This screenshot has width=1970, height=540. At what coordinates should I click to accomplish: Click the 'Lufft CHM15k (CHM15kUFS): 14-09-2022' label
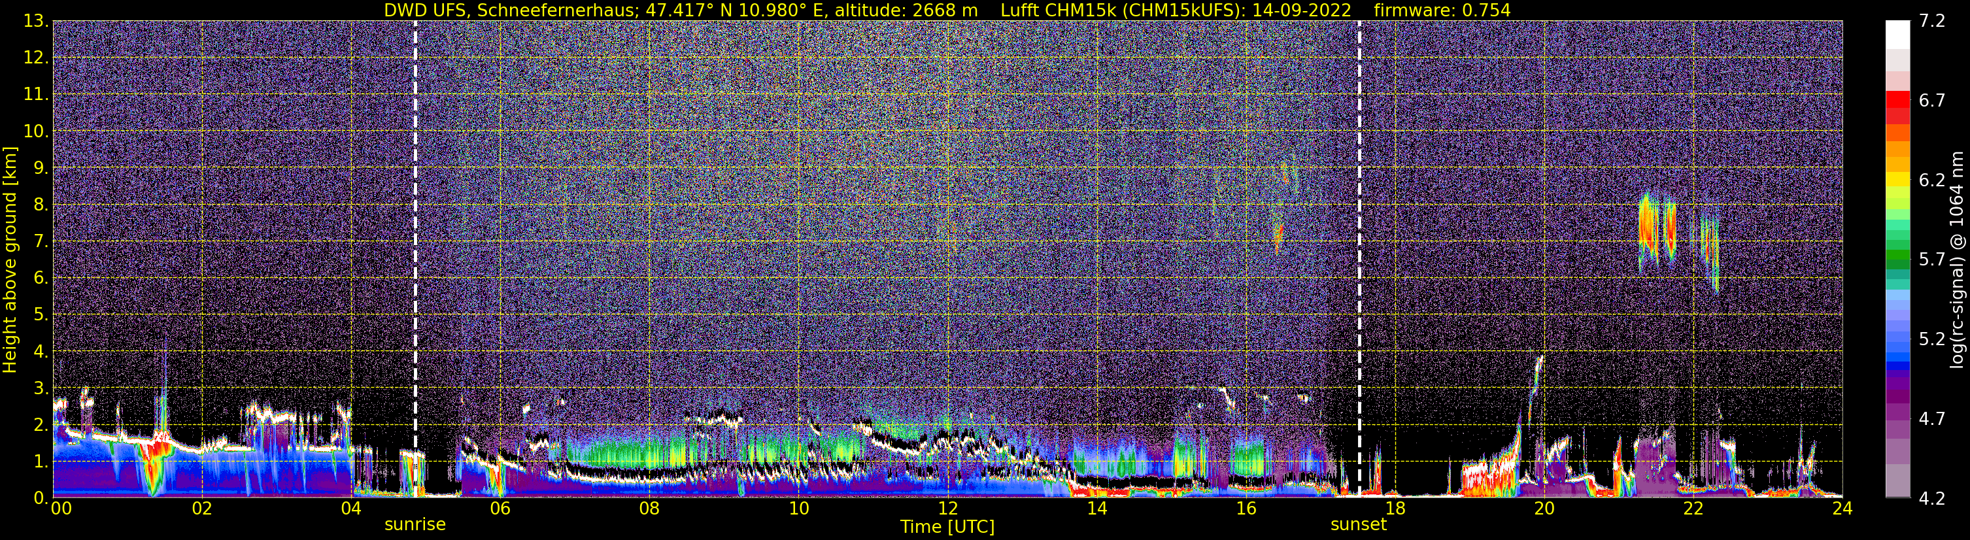pyautogui.click(x=1176, y=10)
